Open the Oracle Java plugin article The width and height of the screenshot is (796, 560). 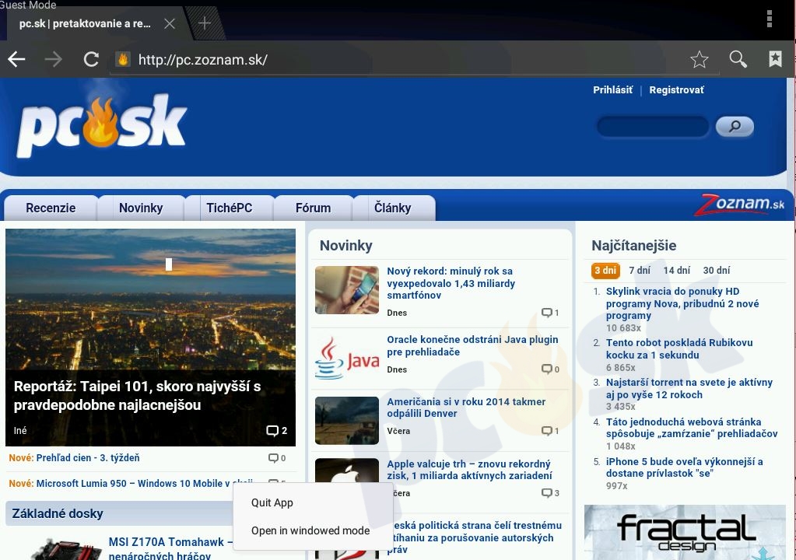[x=472, y=345]
